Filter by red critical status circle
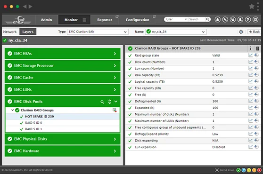The image size is (263, 174). 259,170
